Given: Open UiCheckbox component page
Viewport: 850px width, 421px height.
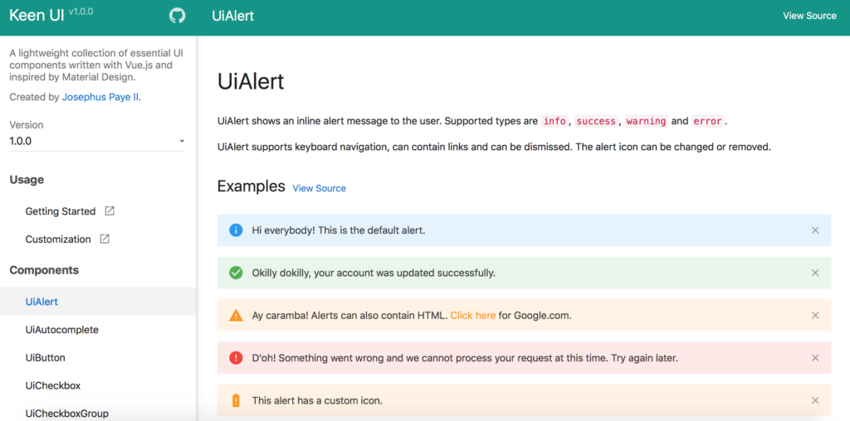Looking at the screenshot, I should (53, 386).
